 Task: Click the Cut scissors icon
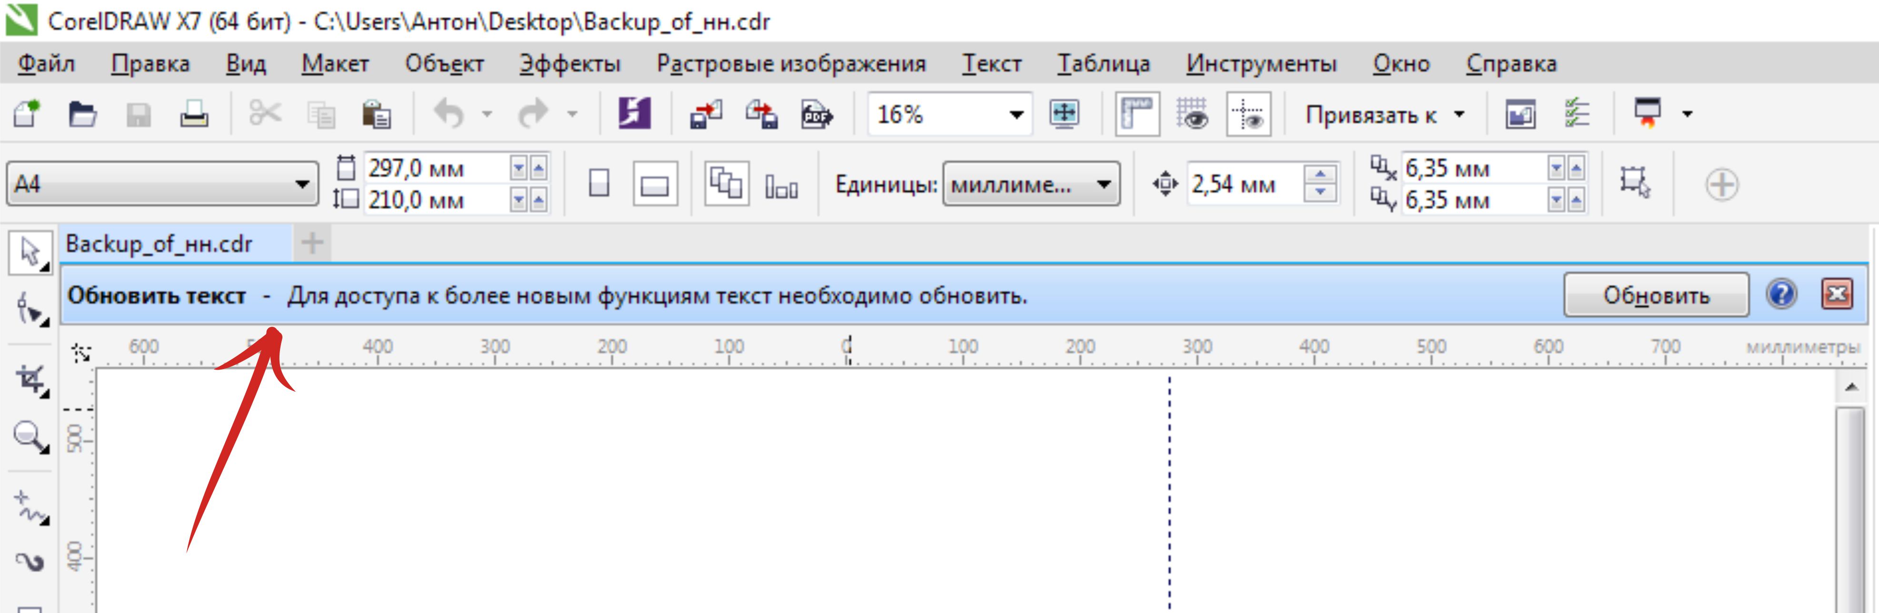pyautogui.click(x=264, y=114)
